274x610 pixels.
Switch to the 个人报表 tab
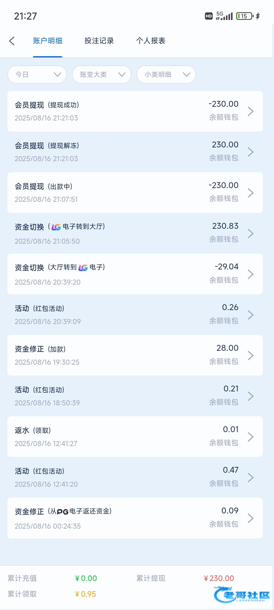(151, 41)
